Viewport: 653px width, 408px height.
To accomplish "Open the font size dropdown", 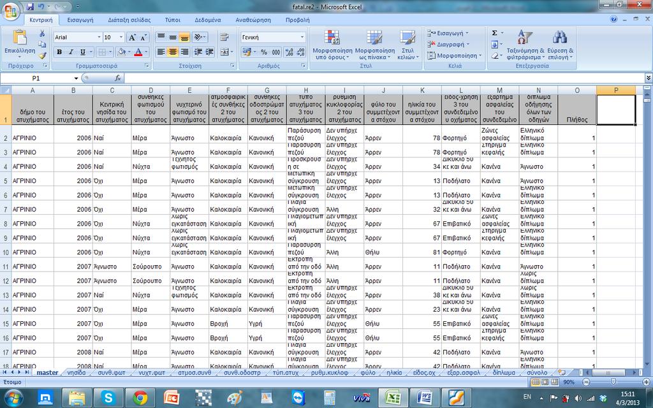I will pos(121,37).
